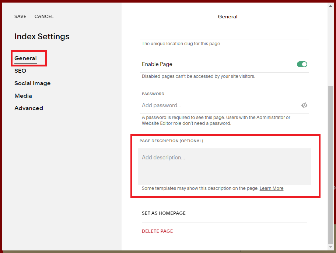Click the Add description text area
The width and height of the screenshot is (336, 253).
pyautogui.click(x=224, y=166)
